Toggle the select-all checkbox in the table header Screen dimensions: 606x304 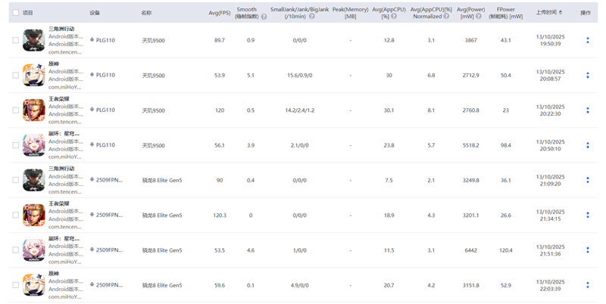pyautogui.click(x=16, y=13)
